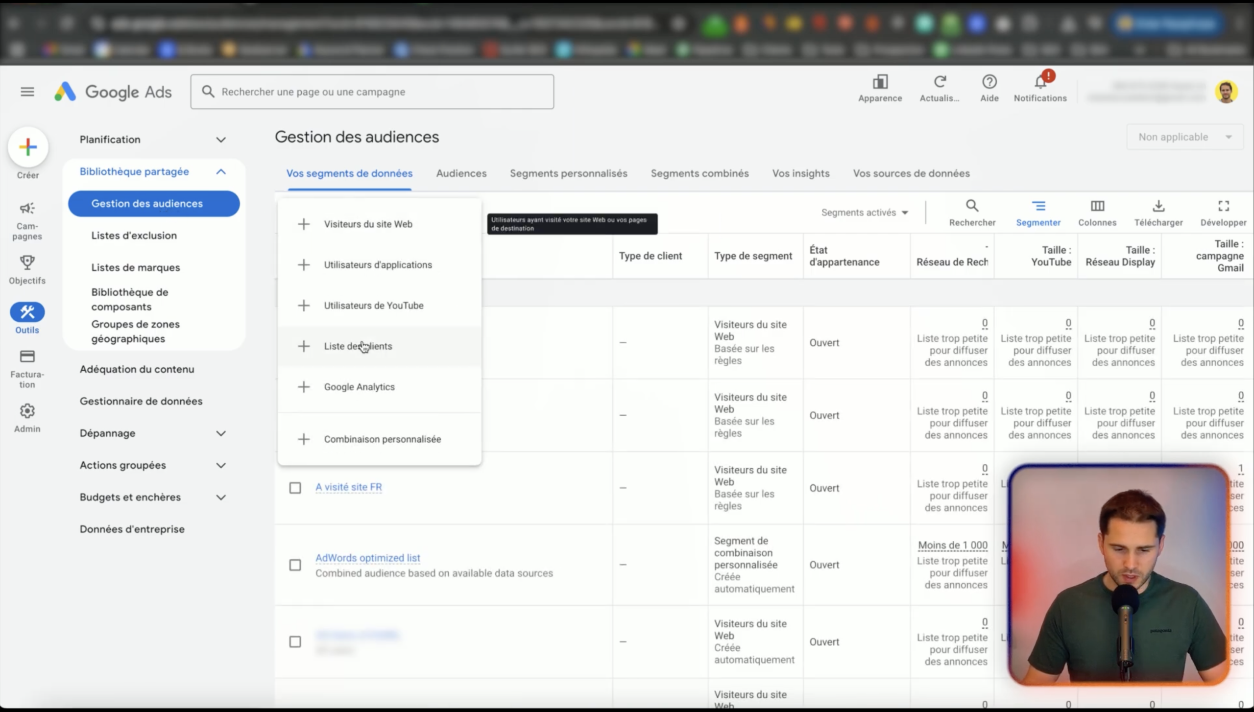This screenshot has height=712, width=1254.
Task: Open Listes d'exclusion in sidebar
Action: [134, 236]
